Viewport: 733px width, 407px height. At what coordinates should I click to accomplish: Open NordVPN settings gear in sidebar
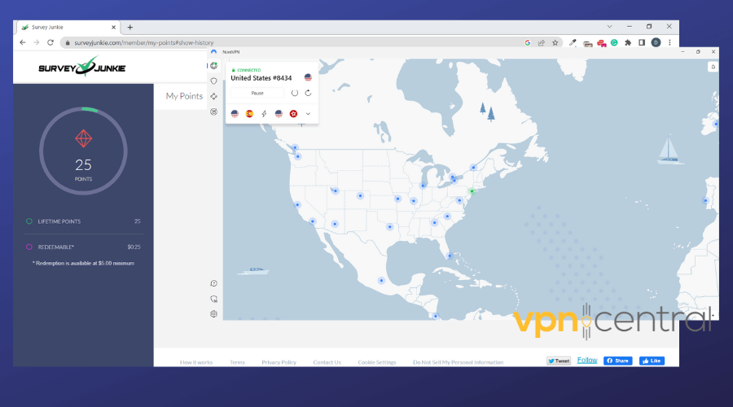click(x=213, y=314)
